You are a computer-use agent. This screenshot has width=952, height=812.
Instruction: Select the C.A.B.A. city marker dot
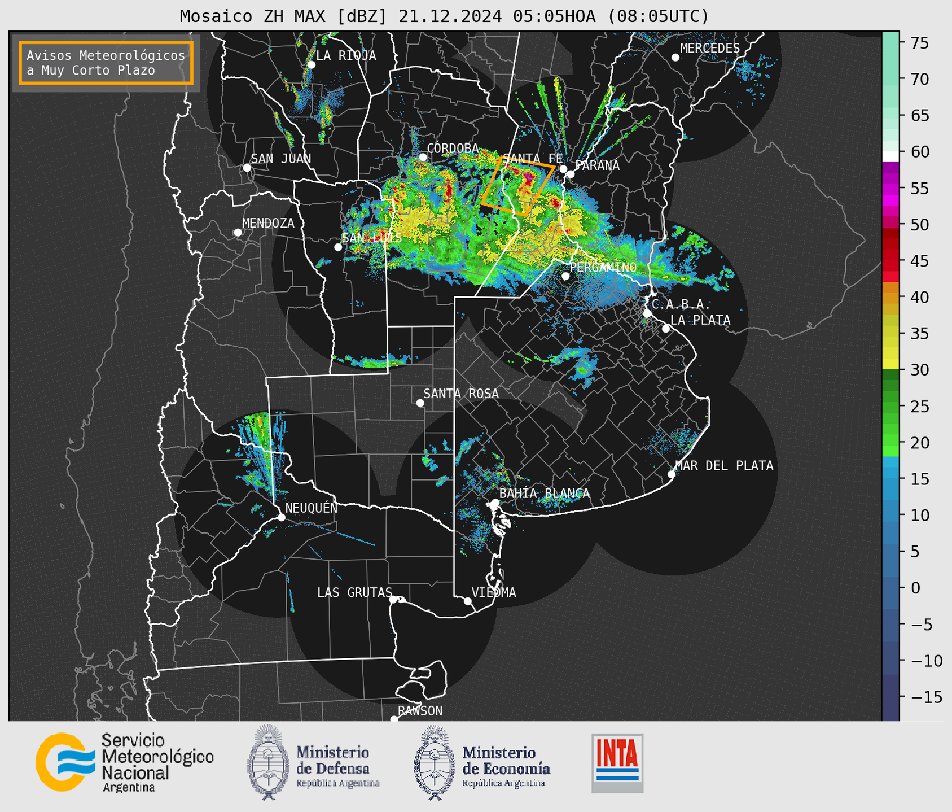click(x=647, y=313)
